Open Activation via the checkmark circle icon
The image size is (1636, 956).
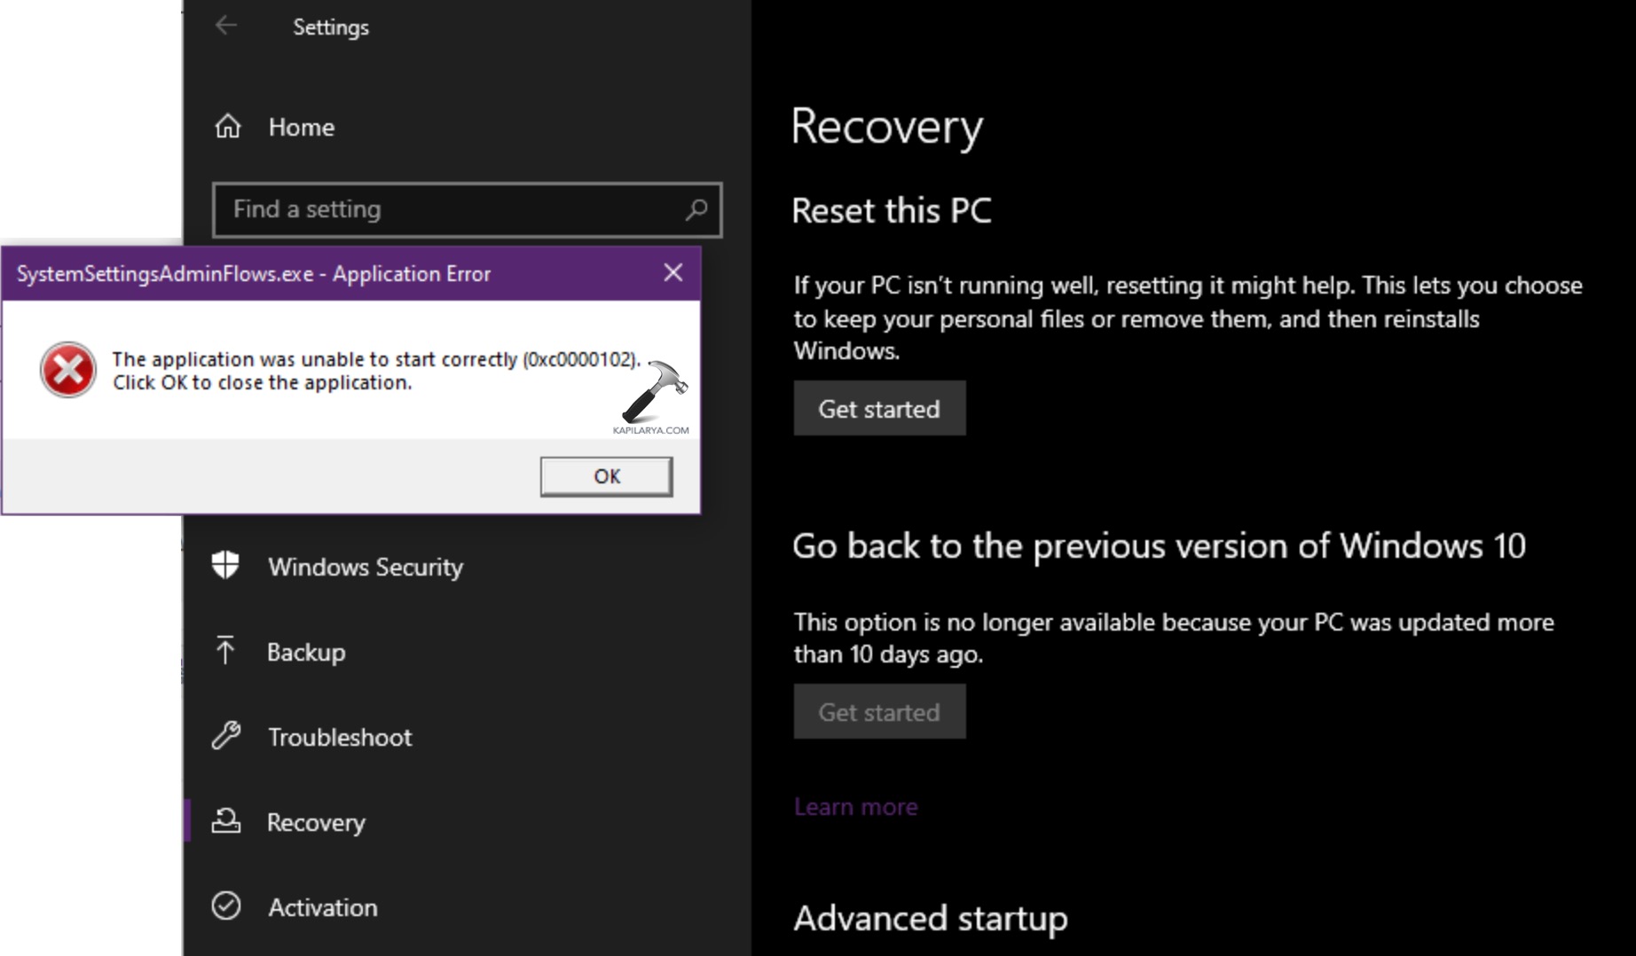click(x=227, y=906)
